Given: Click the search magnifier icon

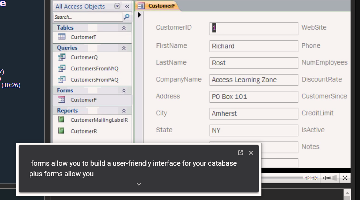Looking at the screenshot, I should pos(127,17).
